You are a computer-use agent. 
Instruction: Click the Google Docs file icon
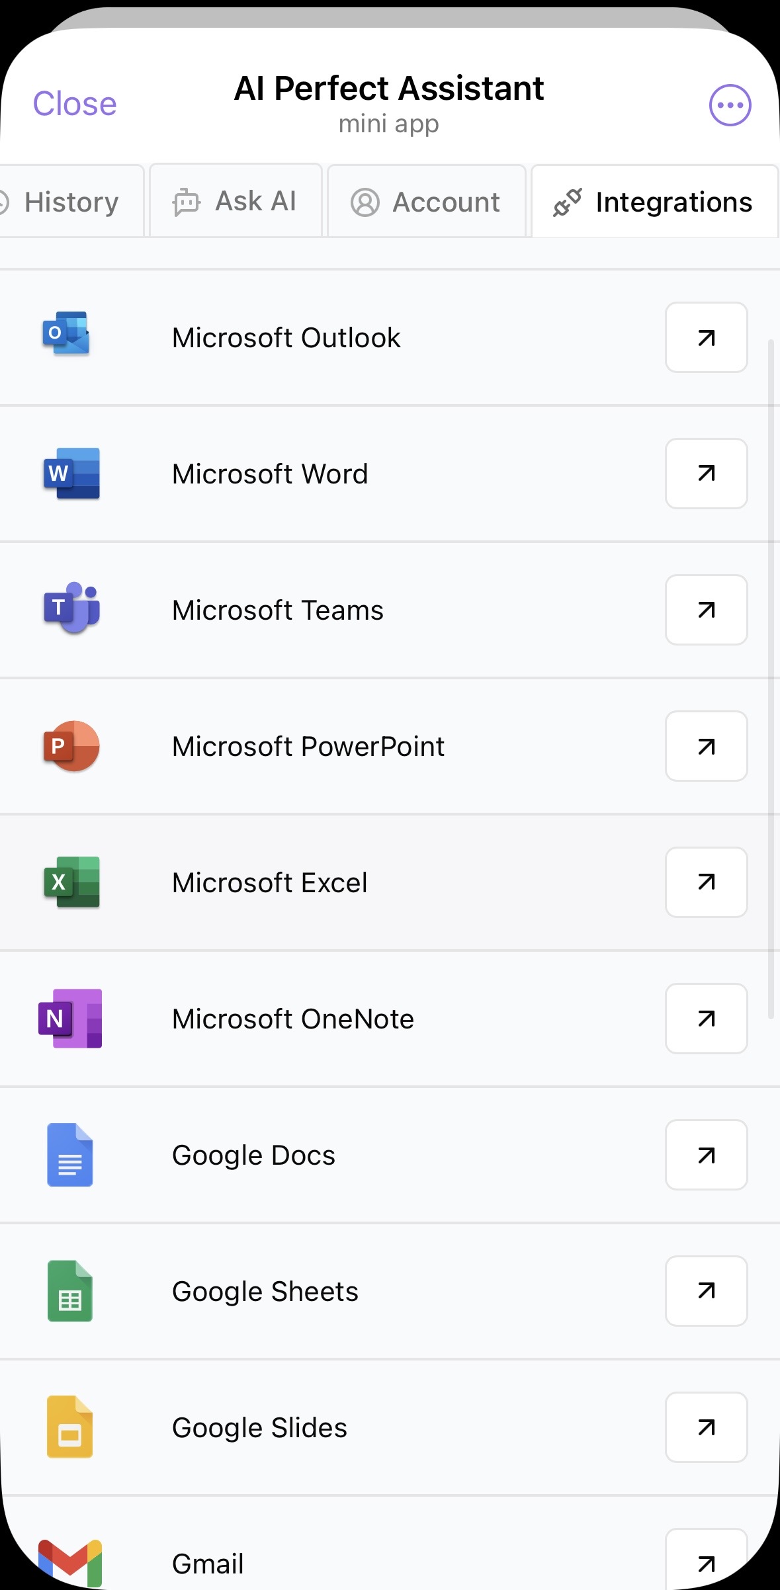coord(70,1155)
